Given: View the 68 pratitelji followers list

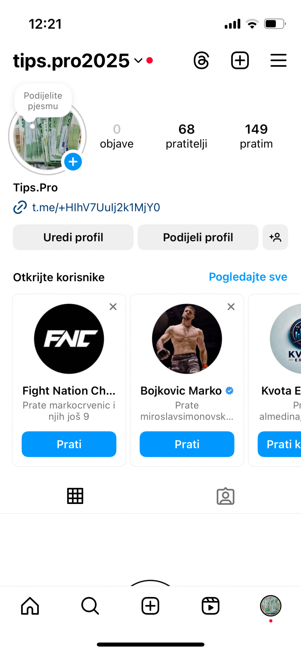Looking at the screenshot, I should [186, 136].
